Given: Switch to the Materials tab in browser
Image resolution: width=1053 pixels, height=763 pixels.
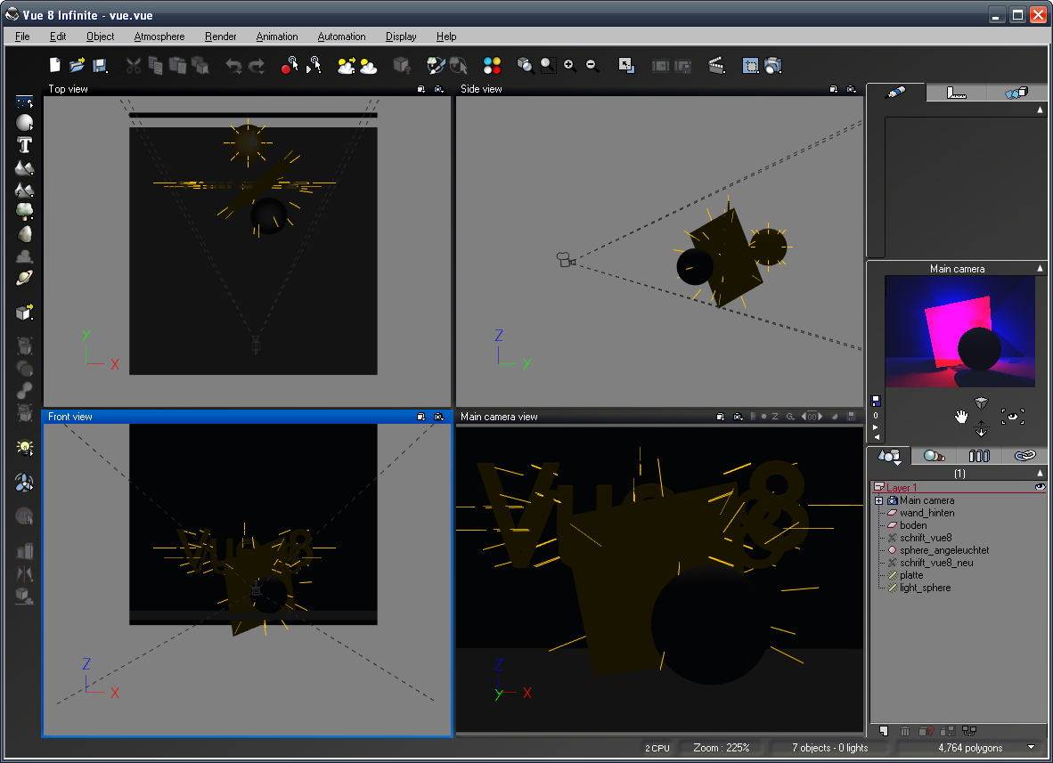Looking at the screenshot, I should click(934, 456).
